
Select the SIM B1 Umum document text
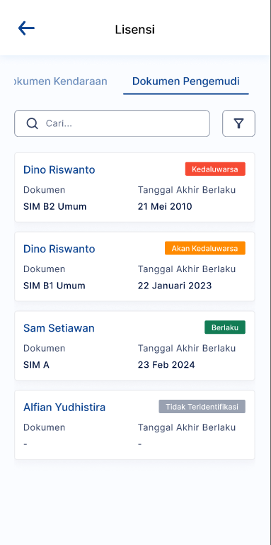pos(54,286)
